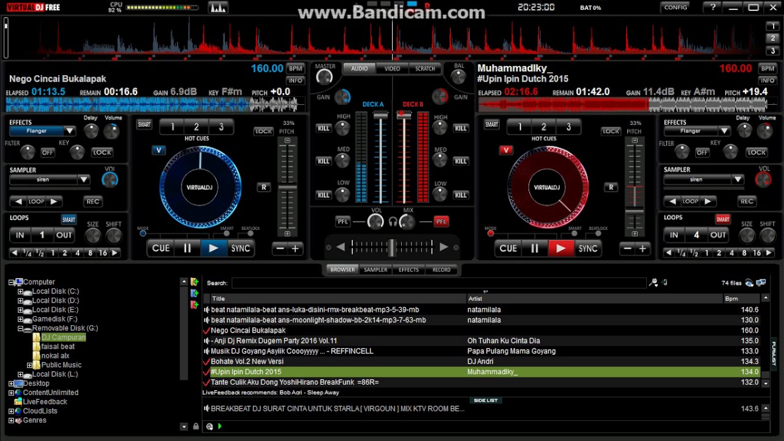The height and width of the screenshot is (441, 784).
Task: Click the Search input field
Action: tap(439, 283)
